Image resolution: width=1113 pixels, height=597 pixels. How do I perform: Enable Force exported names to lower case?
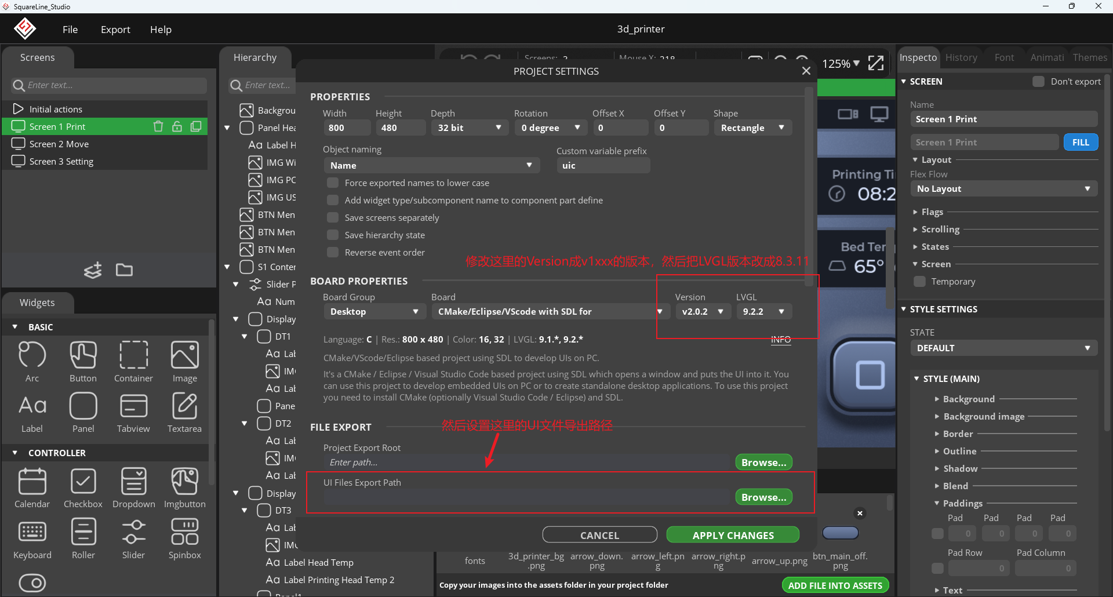[x=333, y=183]
